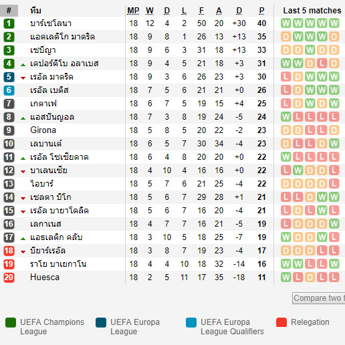This screenshot has width=345, height=345.
Task: Click the red rank 20 relegation badge
Action: click(x=9, y=277)
